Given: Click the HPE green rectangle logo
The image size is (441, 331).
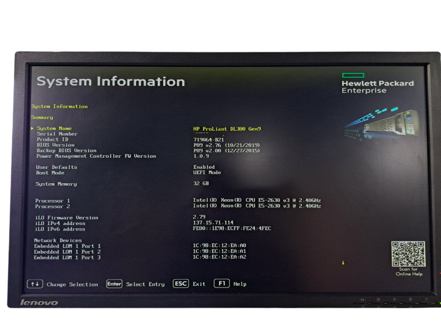Looking at the screenshot, I should pyautogui.click(x=353, y=75).
